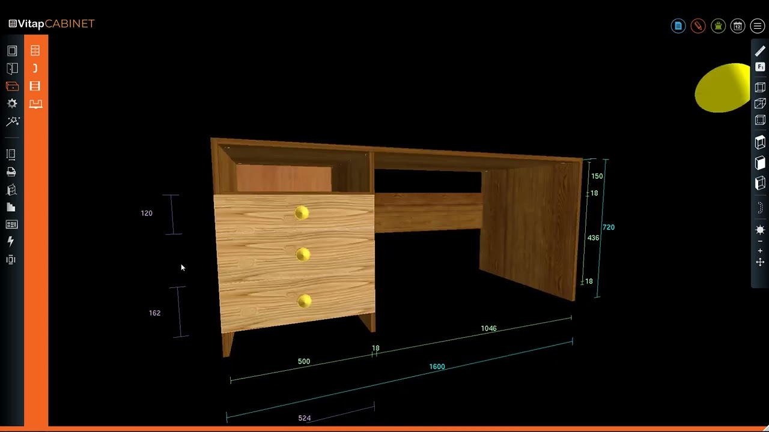Image resolution: width=769 pixels, height=432 pixels.
Task: Select the 162 drawer height dimension
Action: 154,313
